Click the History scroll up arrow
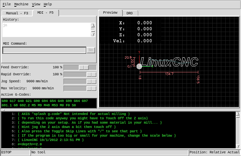Viewport: 241px width, 156px height. point(93,25)
